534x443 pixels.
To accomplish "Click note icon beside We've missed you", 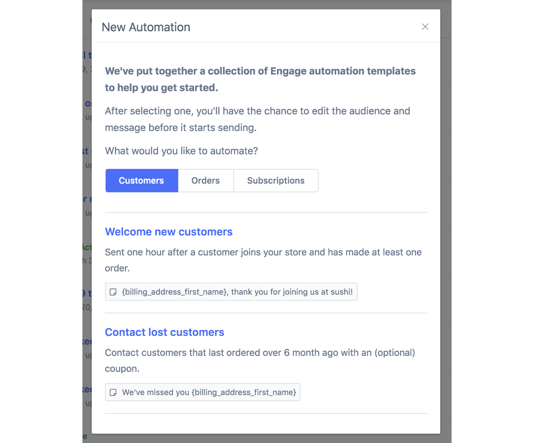I will pos(113,392).
